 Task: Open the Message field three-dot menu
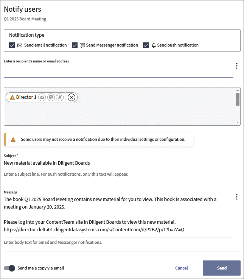pos(237,197)
